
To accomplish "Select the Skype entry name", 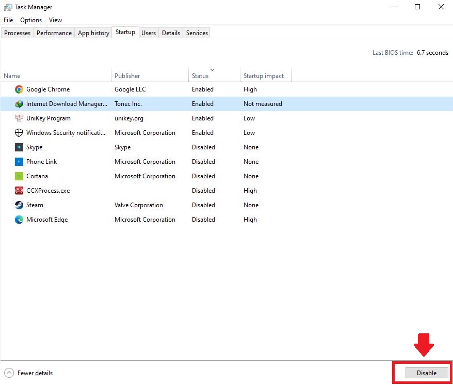I will pyautogui.click(x=35, y=147).
